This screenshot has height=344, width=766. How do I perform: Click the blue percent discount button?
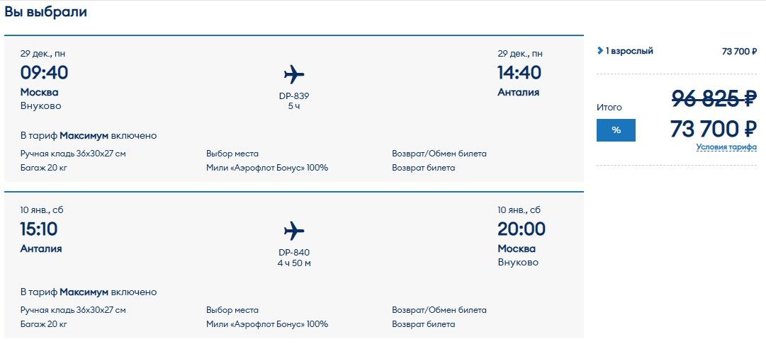pos(616,130)
